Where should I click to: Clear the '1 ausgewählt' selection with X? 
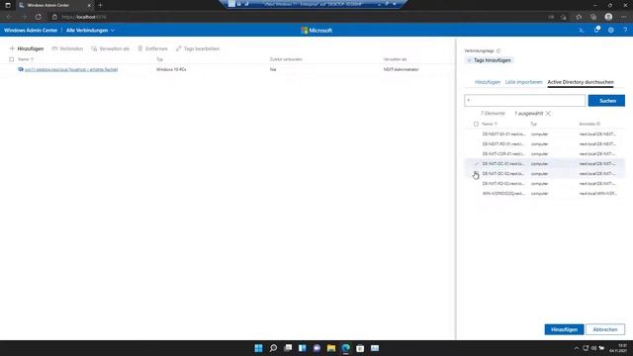(548, 114)
